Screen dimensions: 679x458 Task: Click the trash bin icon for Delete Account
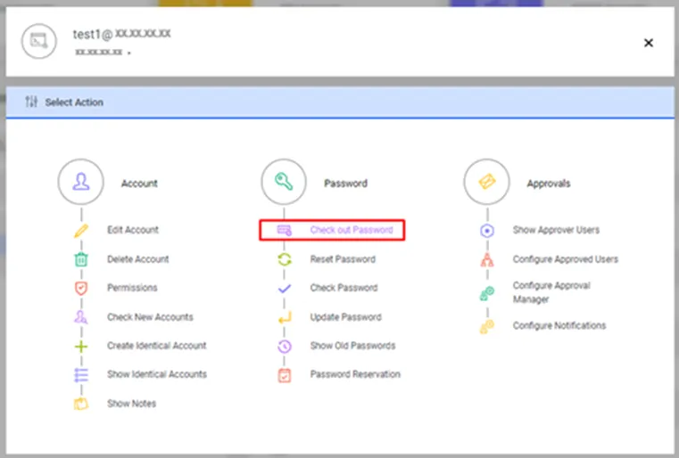(x=81, y=259)
